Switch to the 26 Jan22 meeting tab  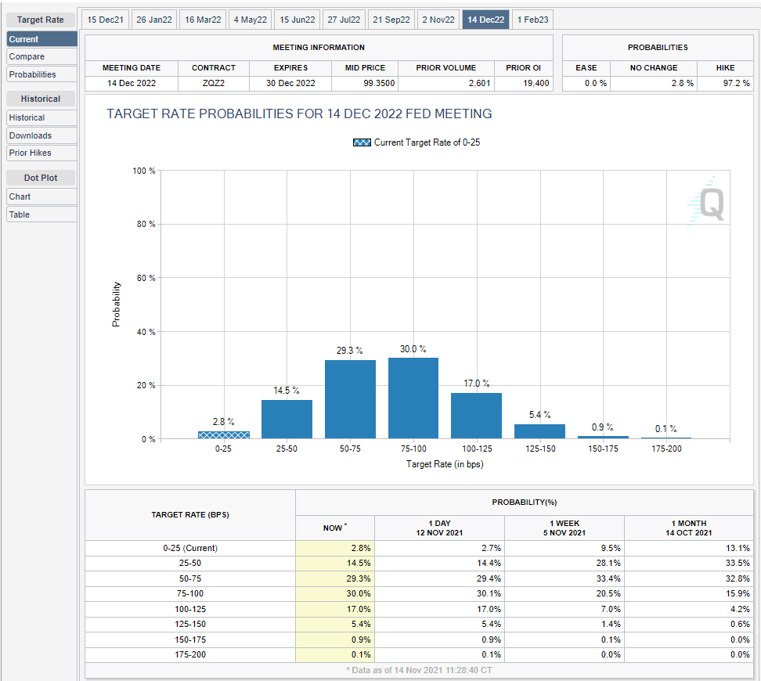coord(153,20)
